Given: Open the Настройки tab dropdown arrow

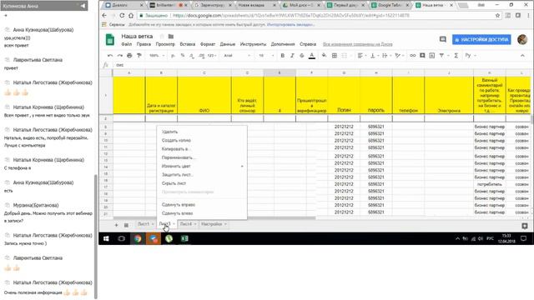Looking at the screenshot, I should tap(225, 224).
